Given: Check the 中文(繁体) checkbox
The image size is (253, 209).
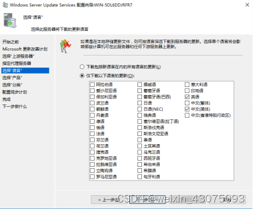Looking at the screenshot, I should (187, 103).
